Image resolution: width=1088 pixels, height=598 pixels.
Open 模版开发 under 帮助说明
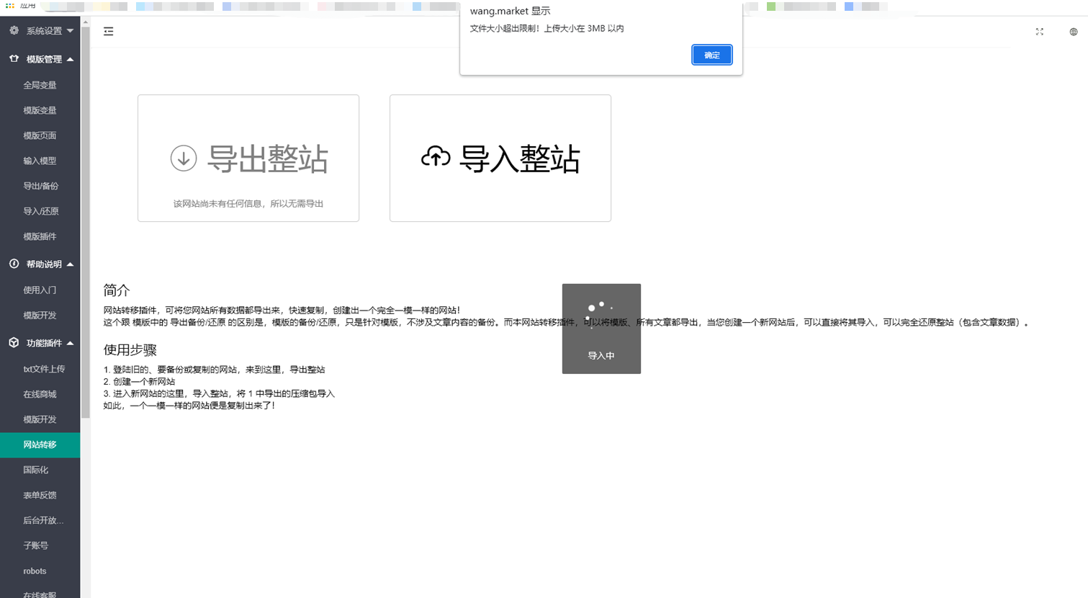point(40,315)
